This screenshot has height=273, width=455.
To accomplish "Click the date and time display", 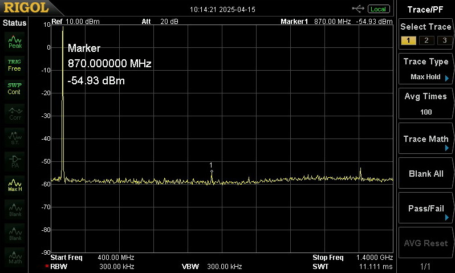I will [x=222, y=10].
